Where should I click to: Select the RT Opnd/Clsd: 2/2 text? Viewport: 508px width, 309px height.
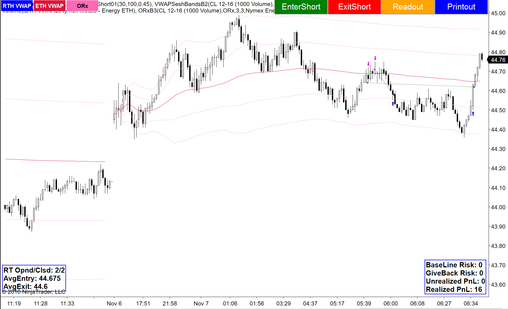coord(34,270)
